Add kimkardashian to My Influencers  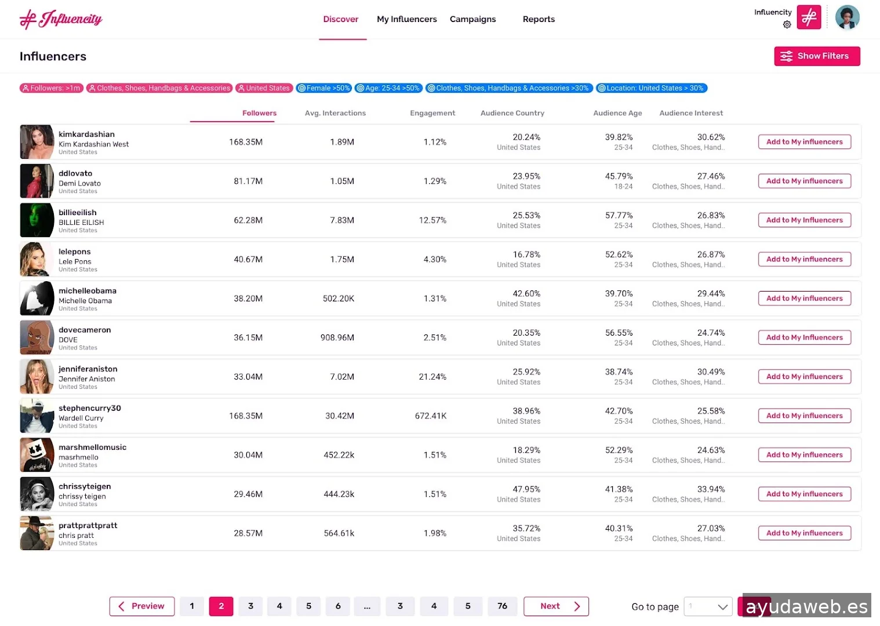tap(804, 142)
